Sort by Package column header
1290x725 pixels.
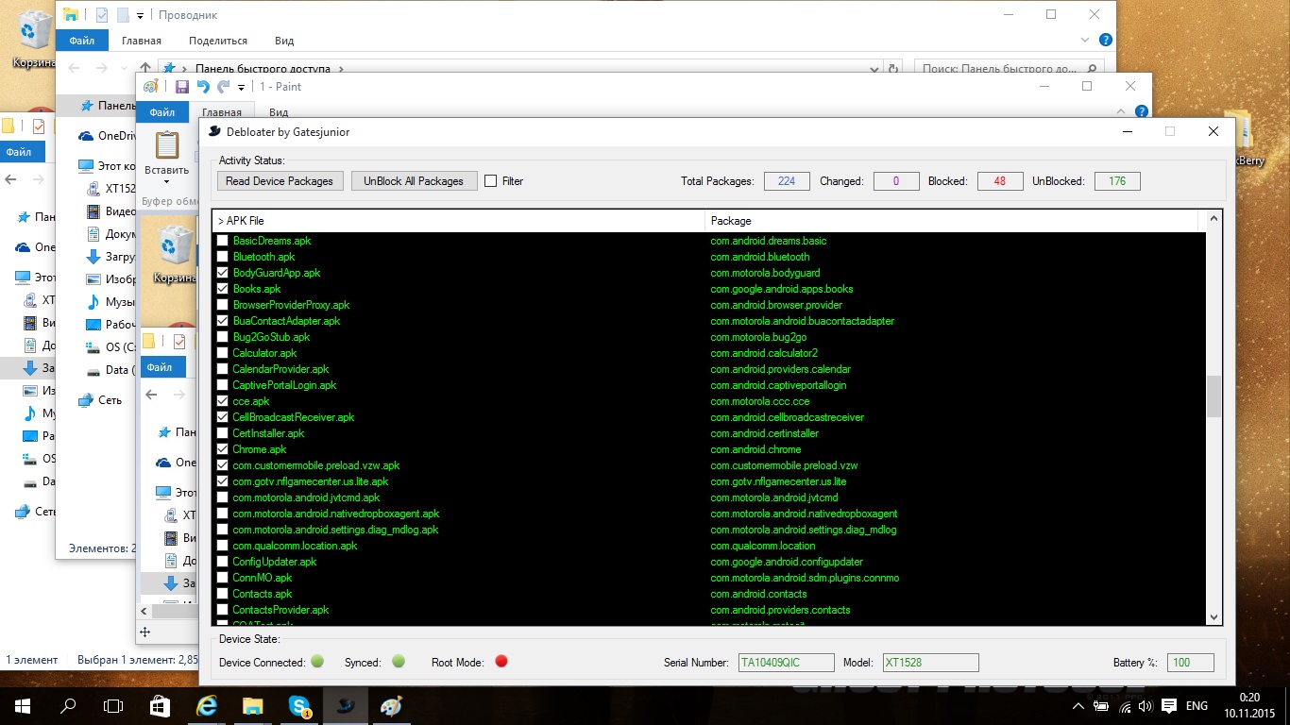[951, 221]
